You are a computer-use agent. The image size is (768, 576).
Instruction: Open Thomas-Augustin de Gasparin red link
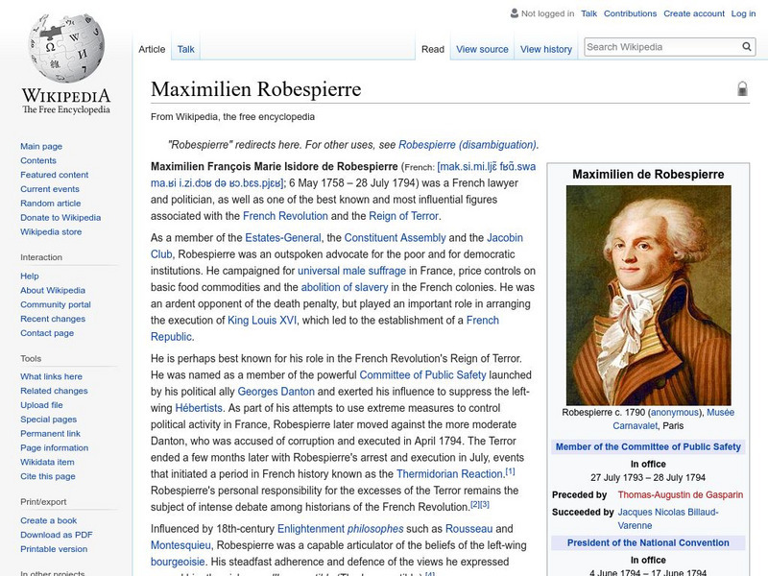(x=681, y=494)
